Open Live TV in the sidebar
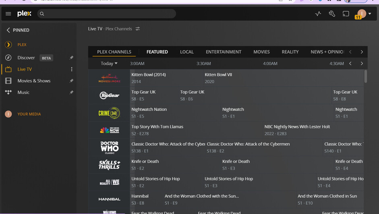 (25, 69)
